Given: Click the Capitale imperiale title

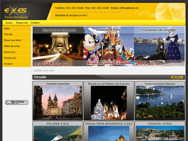Looking at the screenshot, I should 58,84.
